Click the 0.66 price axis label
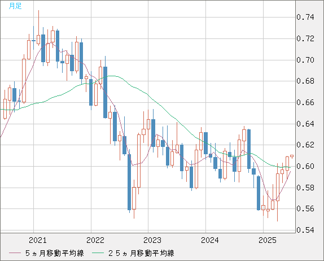The height and width of the screenshot is (261, 324). [x=305, y=103]
